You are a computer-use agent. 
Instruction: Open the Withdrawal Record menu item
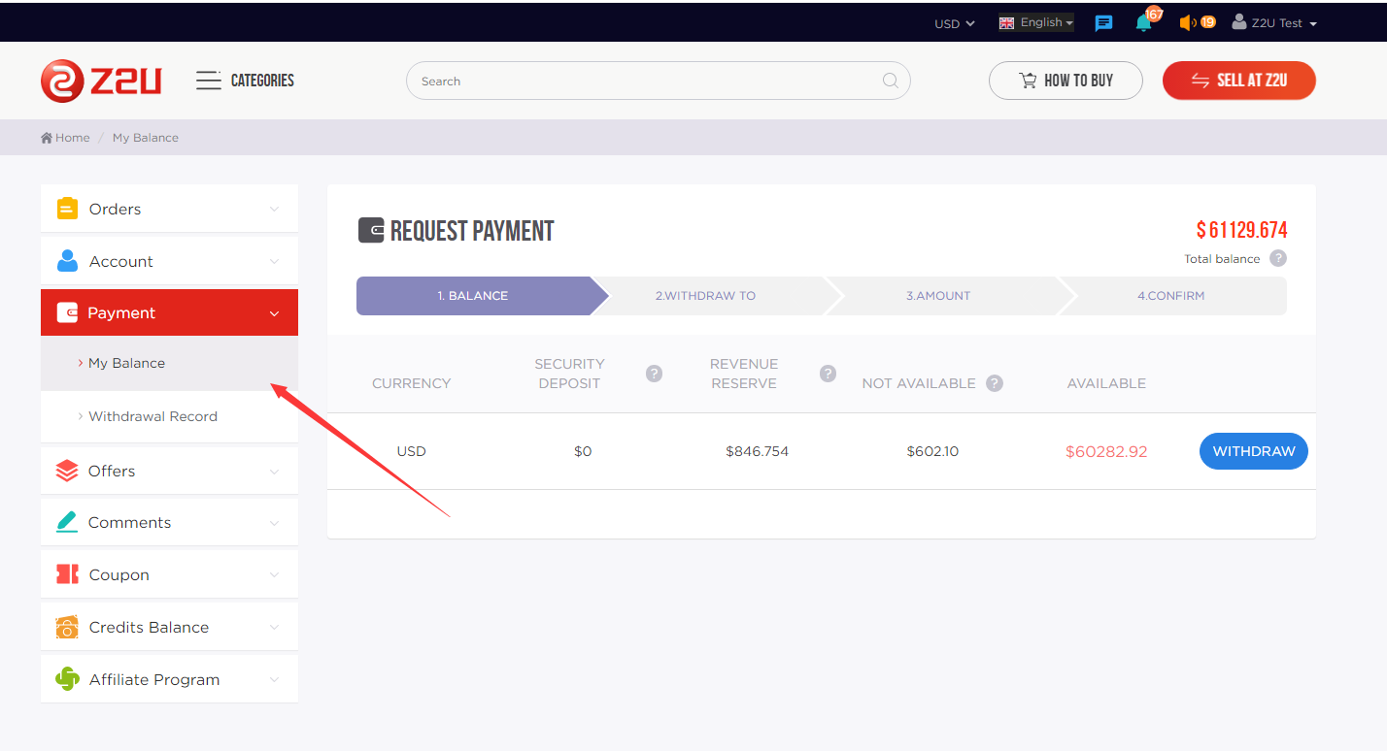point(152,416)
